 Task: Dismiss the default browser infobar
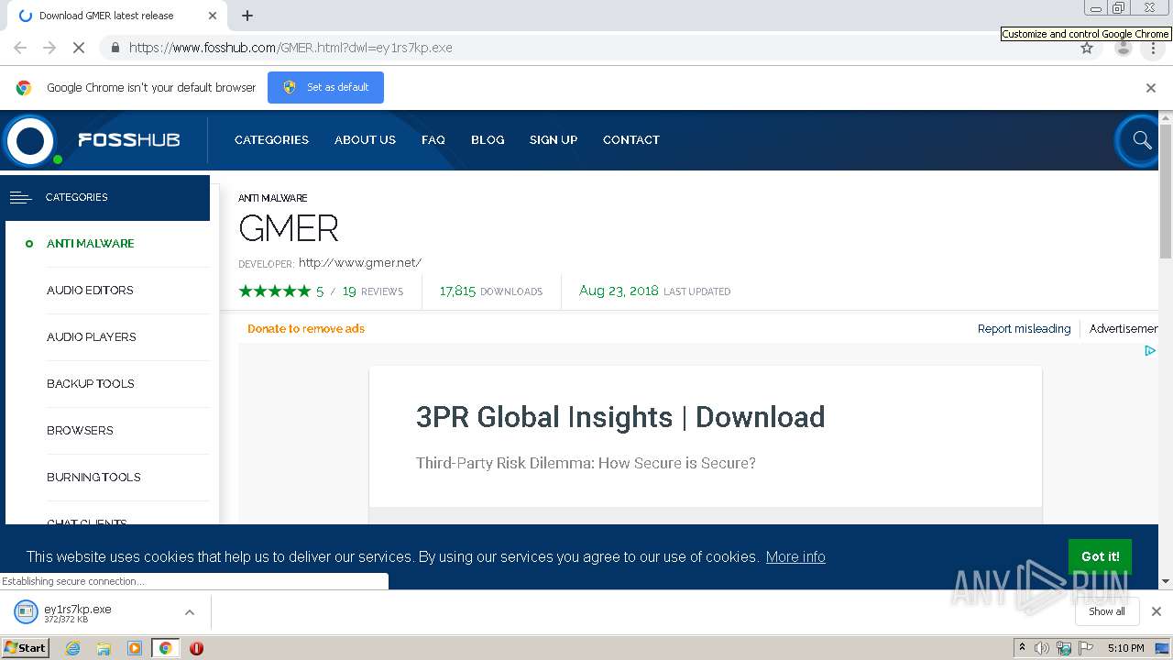tap(1151, 88)
